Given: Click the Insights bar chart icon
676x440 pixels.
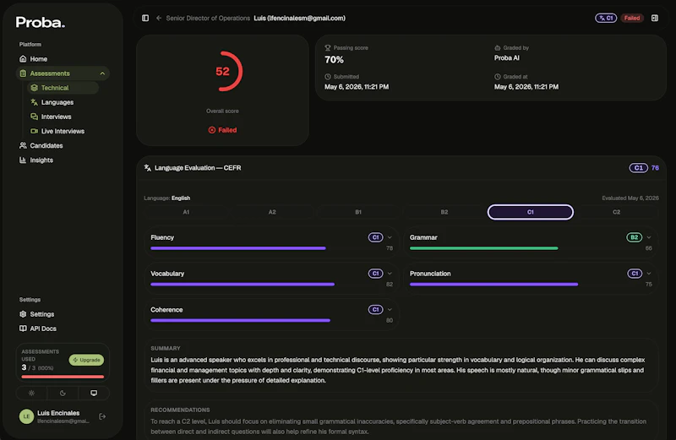Looking at the screenshot, I should click(x=23, y=160).
